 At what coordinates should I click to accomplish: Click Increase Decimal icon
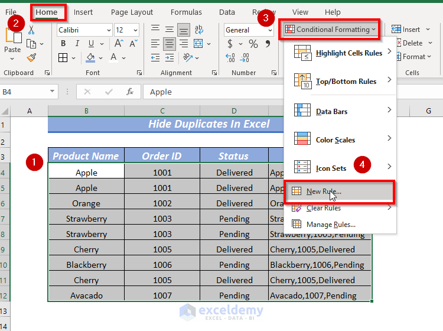[x=230, y=58]
